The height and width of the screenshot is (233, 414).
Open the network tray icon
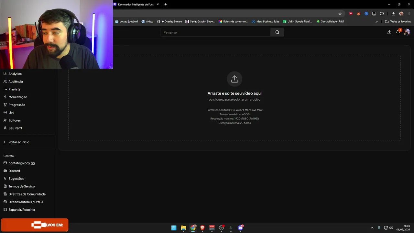point(386,228)
